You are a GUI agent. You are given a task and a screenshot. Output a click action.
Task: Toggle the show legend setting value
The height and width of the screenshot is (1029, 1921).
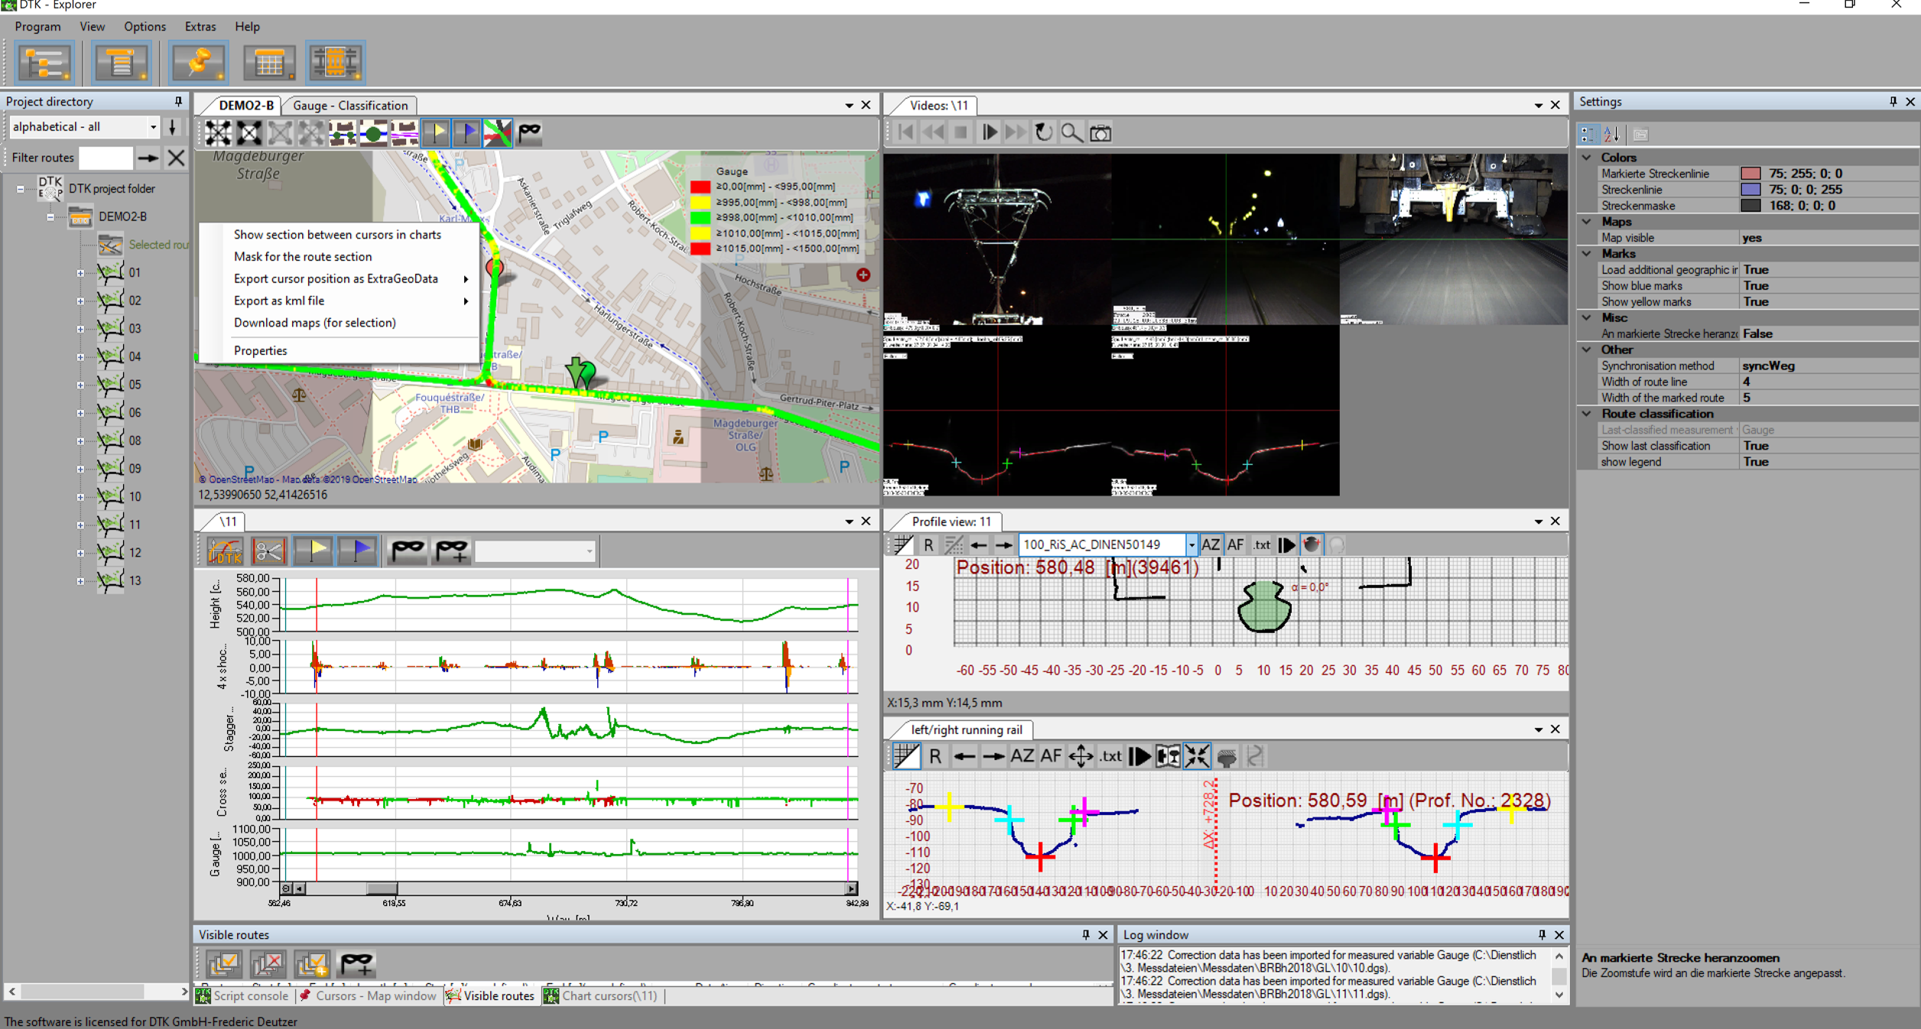[1756, 462]
